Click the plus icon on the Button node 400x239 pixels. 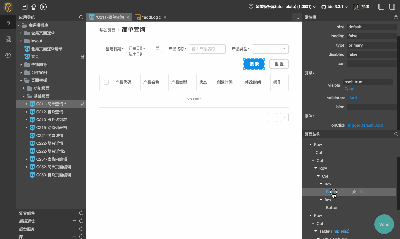coord(347,192)
